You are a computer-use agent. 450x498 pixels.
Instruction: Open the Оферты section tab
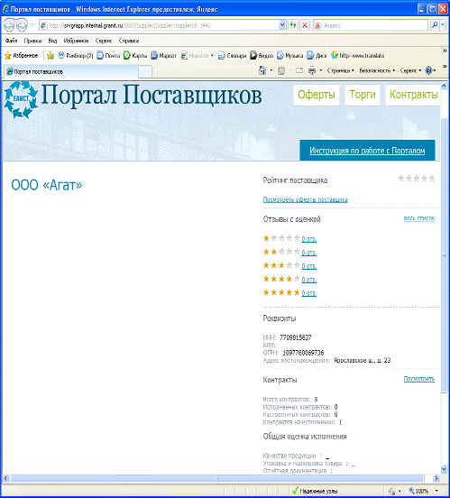[x=317, y=95]
